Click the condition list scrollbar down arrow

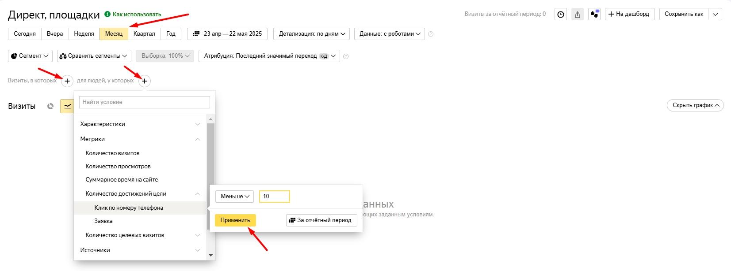click(x=210, y=255)
